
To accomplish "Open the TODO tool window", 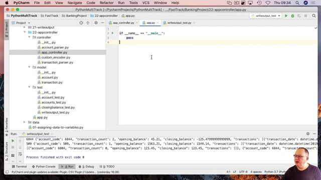I will tap(107, 166).
